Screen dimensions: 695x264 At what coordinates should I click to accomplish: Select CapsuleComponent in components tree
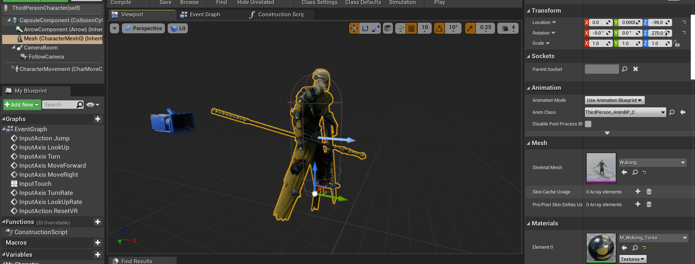(x=61, y=20)
